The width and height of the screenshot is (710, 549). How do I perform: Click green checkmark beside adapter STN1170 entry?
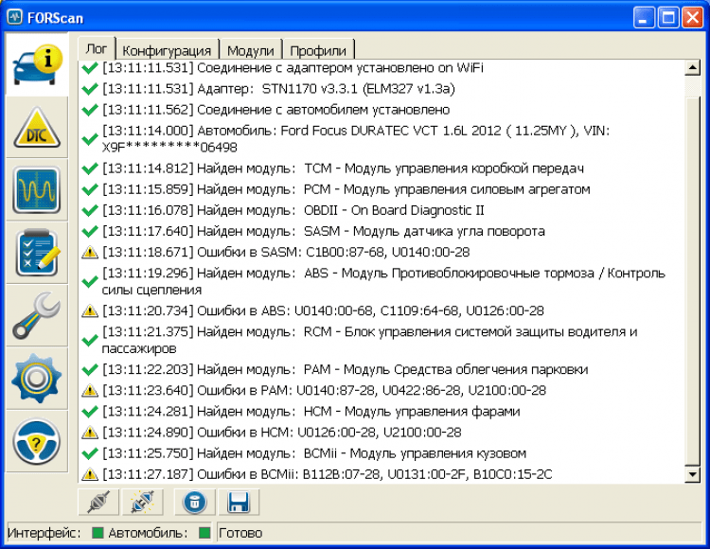pos(90,89)
